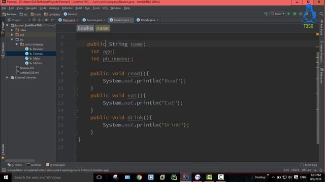Expand External Libraries node

pyautogui.click(x=7, y=77)
